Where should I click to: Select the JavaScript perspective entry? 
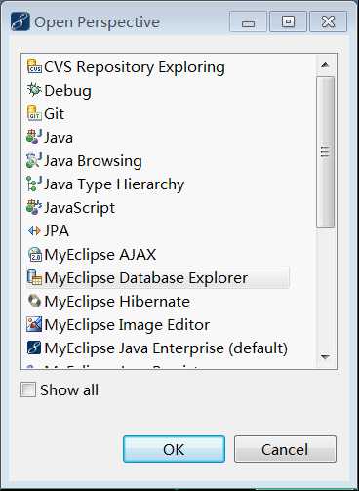[70, 207]
